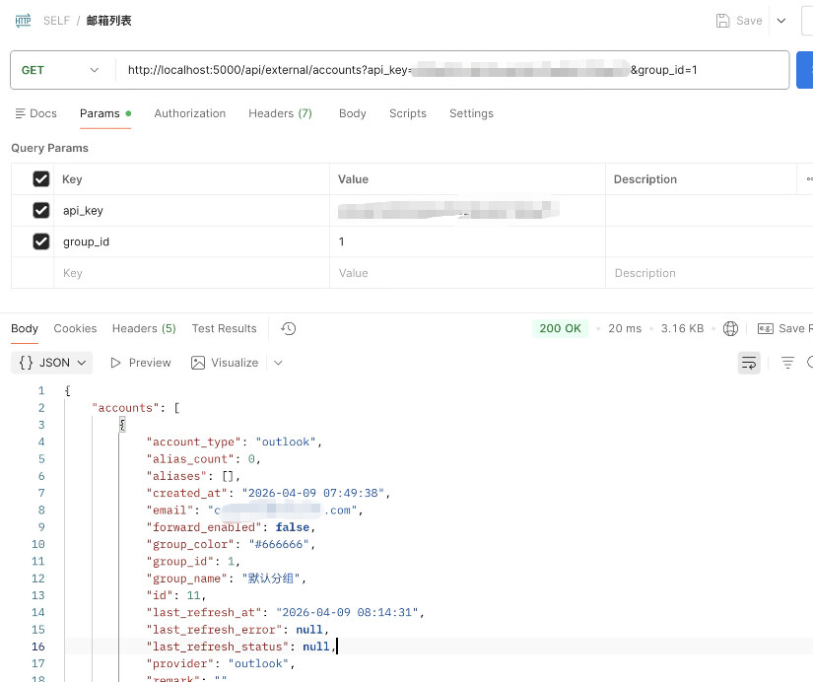
Task: Open response history clock icon
Action: click(x=289, y=329)
